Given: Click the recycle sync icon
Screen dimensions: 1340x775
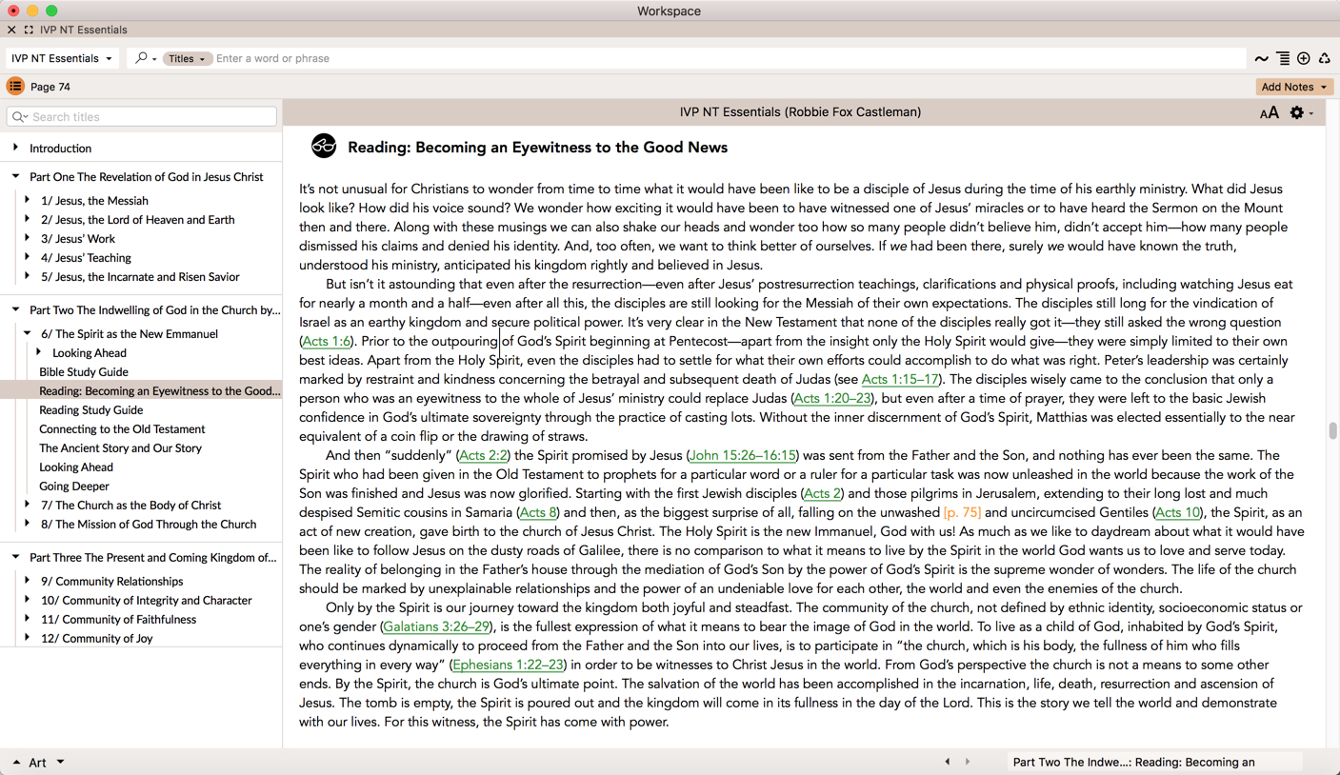Looking at the screenshot, I should point(1324,59).
